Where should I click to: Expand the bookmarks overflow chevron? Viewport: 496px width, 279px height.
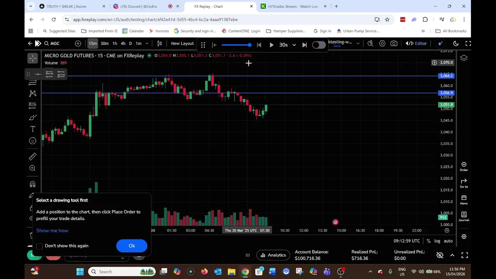423,31
